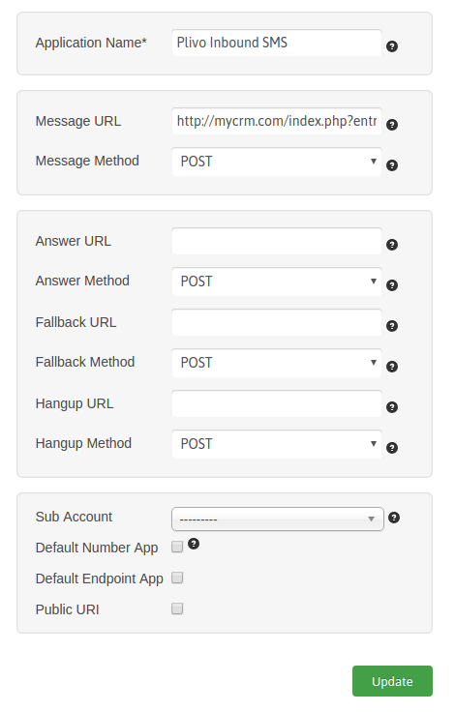Screen dimensions: 455x712
Task: Tick the Default Endpoint App checkbox
Action: [177, 578]
